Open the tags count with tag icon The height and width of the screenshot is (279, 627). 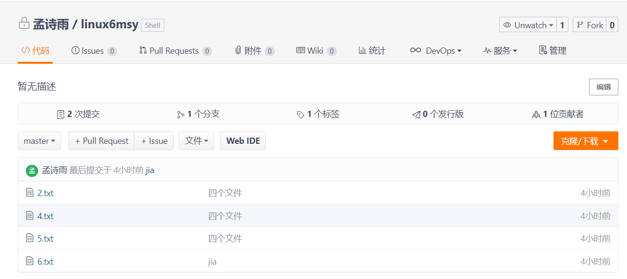(x=318, y=114)
